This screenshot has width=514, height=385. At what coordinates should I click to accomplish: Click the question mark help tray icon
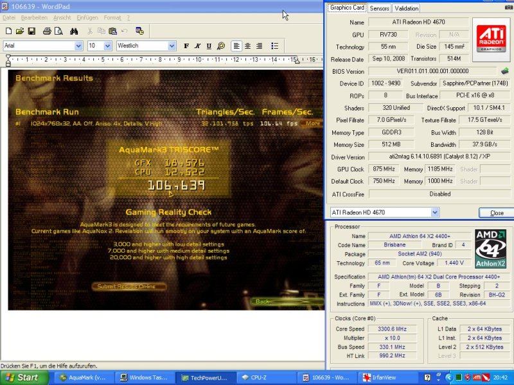(x=427, y=377)
